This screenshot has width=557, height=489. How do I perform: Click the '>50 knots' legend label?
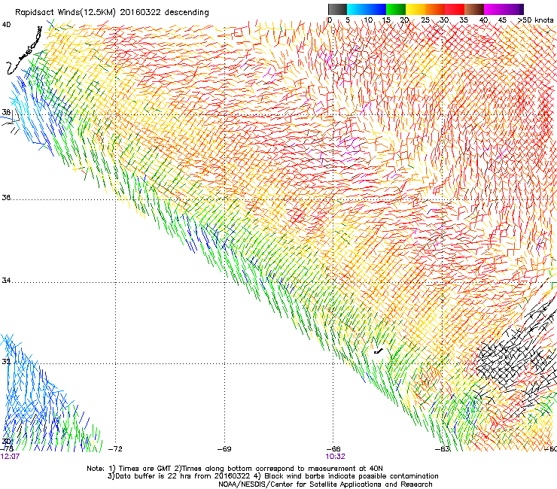pyautogui.click(x=535, y=20)
